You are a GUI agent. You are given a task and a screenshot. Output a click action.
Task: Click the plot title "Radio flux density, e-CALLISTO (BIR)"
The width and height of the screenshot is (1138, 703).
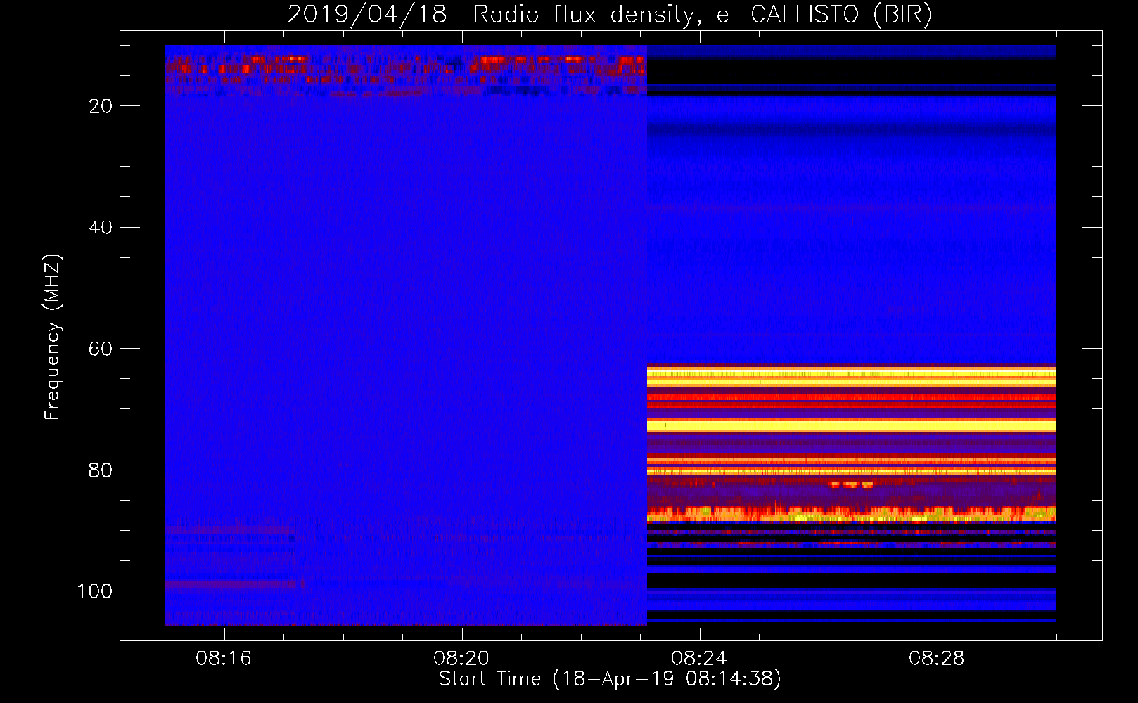(703, 14)
